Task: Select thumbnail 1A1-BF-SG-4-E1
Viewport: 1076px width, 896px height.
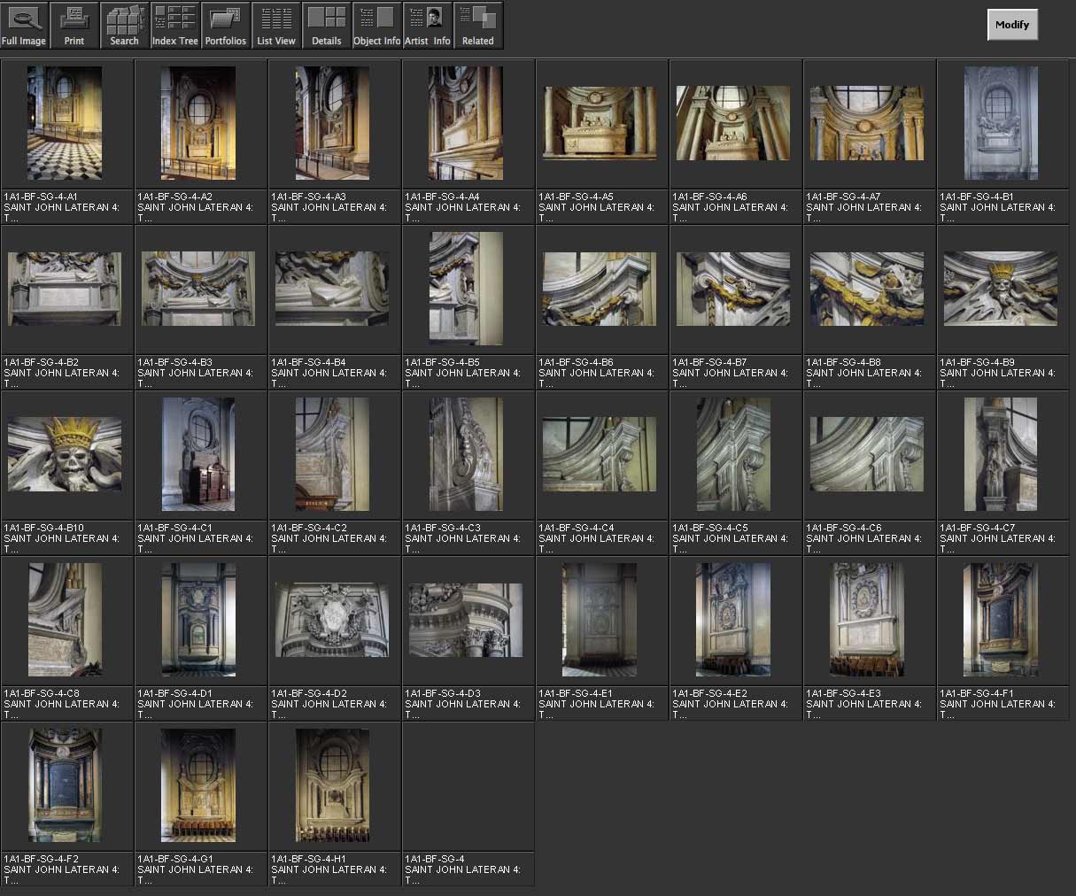Action: (x=600, y=620)
